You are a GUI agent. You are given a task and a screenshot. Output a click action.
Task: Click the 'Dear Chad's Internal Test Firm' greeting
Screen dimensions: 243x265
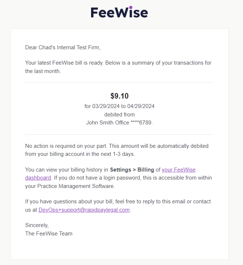[x=62, y=47]
